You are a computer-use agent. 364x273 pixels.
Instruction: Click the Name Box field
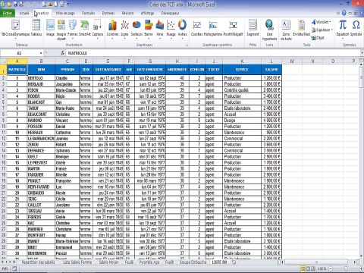pyautogui.click(x=20, y=53)
